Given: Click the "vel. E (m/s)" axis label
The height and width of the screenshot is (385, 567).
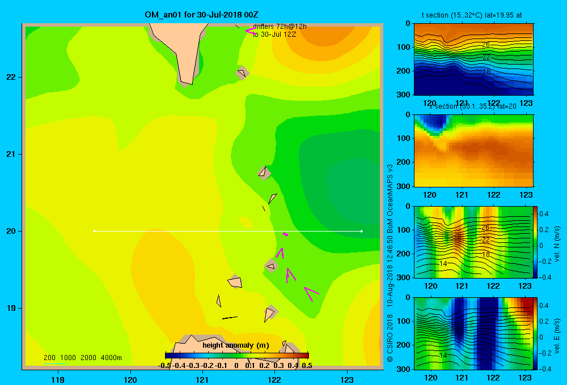Looking at the screenshot, I should [x=557, y=335].
